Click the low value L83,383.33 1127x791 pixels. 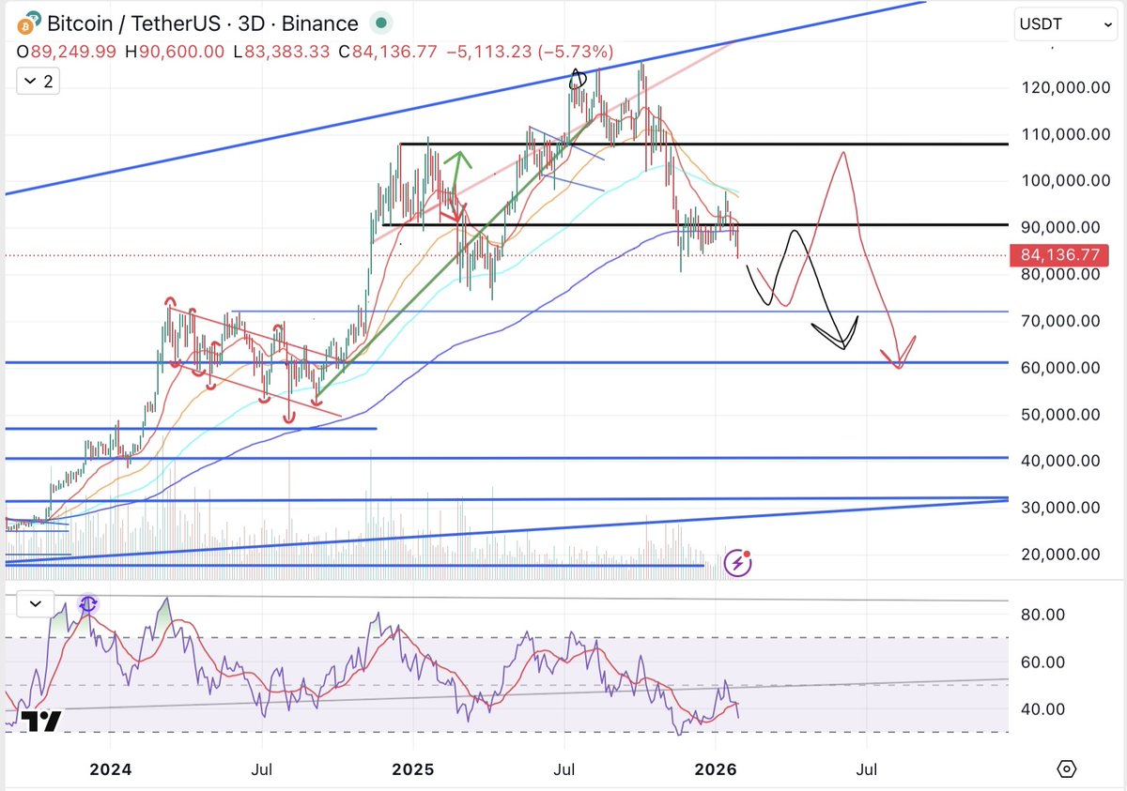(x=280, y=52)
